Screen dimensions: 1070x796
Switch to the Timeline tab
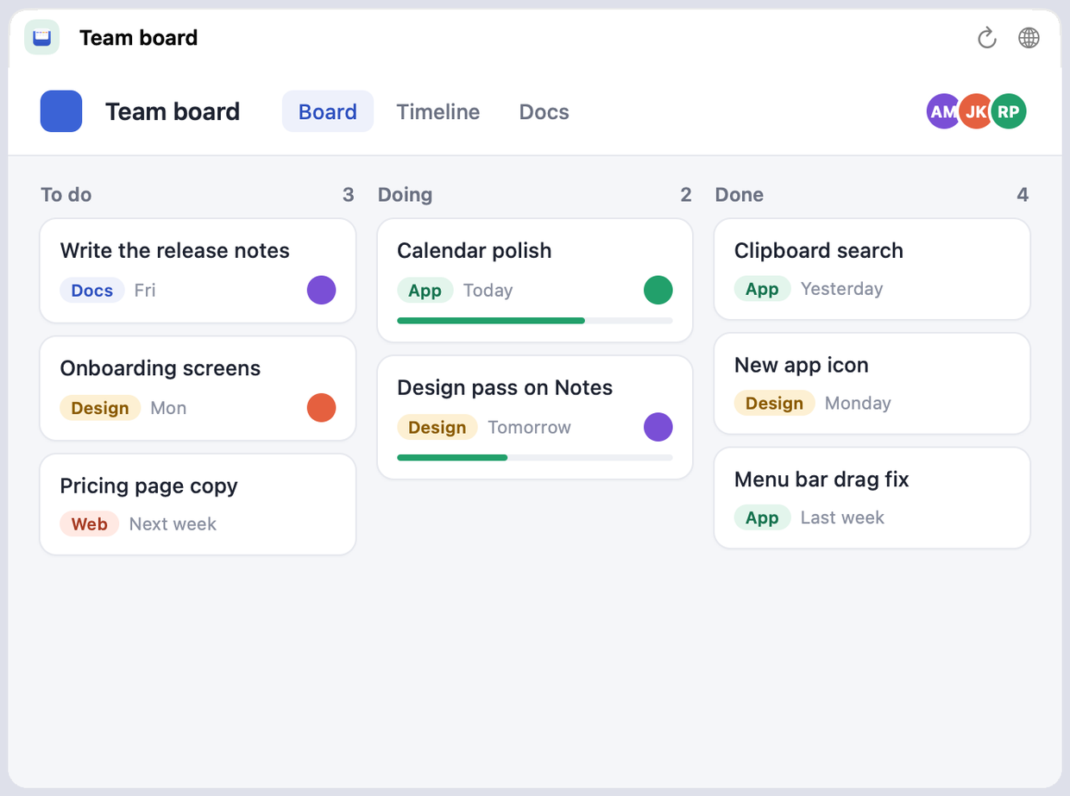pyautogui.click(x=438, y=111)
